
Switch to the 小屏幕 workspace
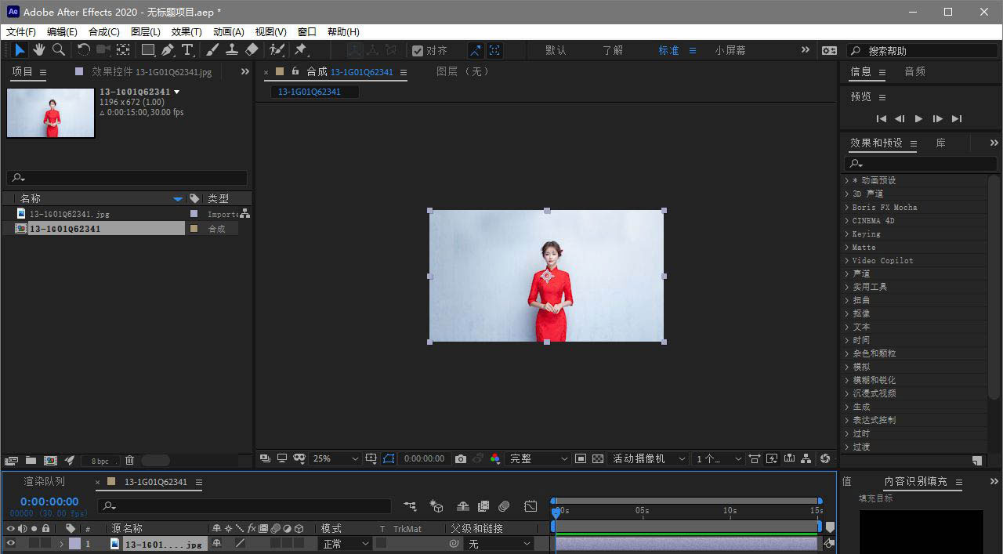pyautogui.click(x=730, y=50)
